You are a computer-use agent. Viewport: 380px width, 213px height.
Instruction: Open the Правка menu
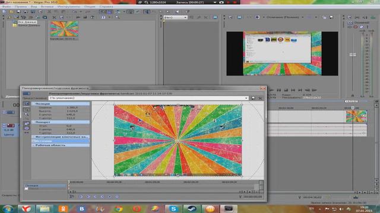point(21,7)
